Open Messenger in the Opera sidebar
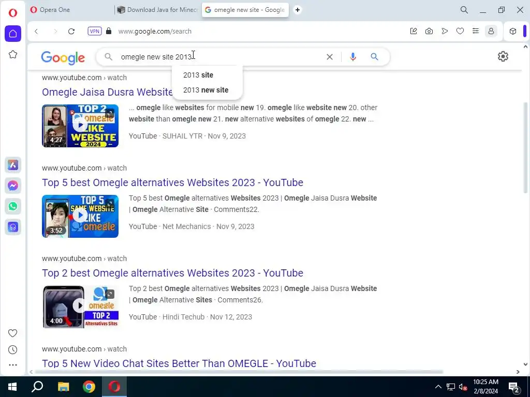The width and height of the screenshot is (530, 397). (13, 186)
